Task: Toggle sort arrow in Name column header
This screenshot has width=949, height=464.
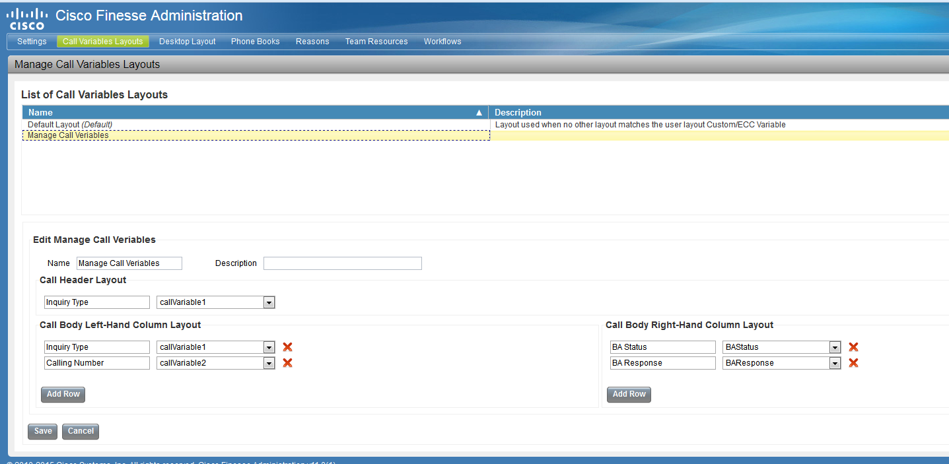Action: (479, 113)
